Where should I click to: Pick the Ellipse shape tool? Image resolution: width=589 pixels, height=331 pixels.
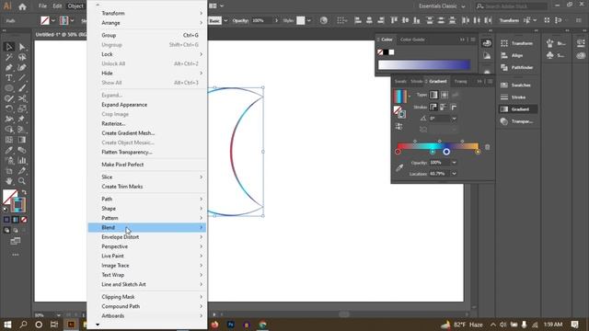tap(9, 88)
